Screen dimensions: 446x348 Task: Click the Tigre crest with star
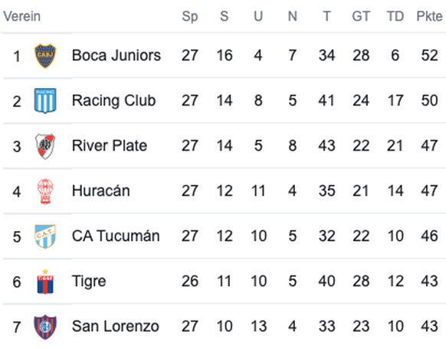pos(45,281)
